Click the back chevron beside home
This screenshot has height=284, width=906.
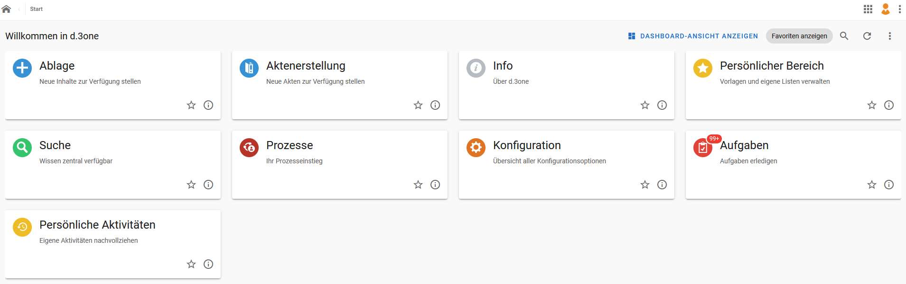19,9
